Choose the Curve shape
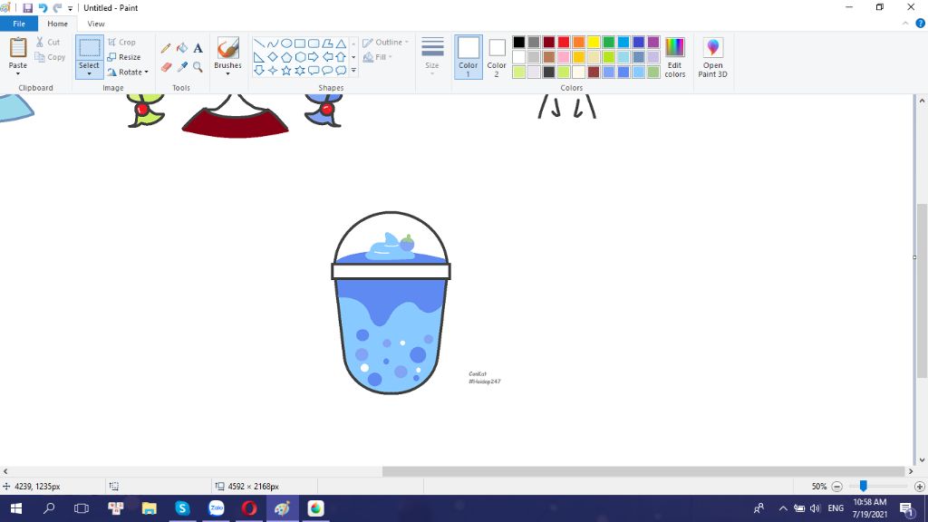 [x=272, y=43]
